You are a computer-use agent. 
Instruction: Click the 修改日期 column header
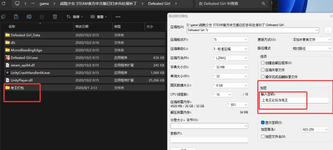coord(82,27)
